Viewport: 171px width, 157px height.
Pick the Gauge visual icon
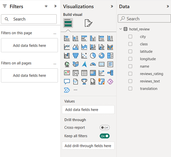click(x=93, y=64)
